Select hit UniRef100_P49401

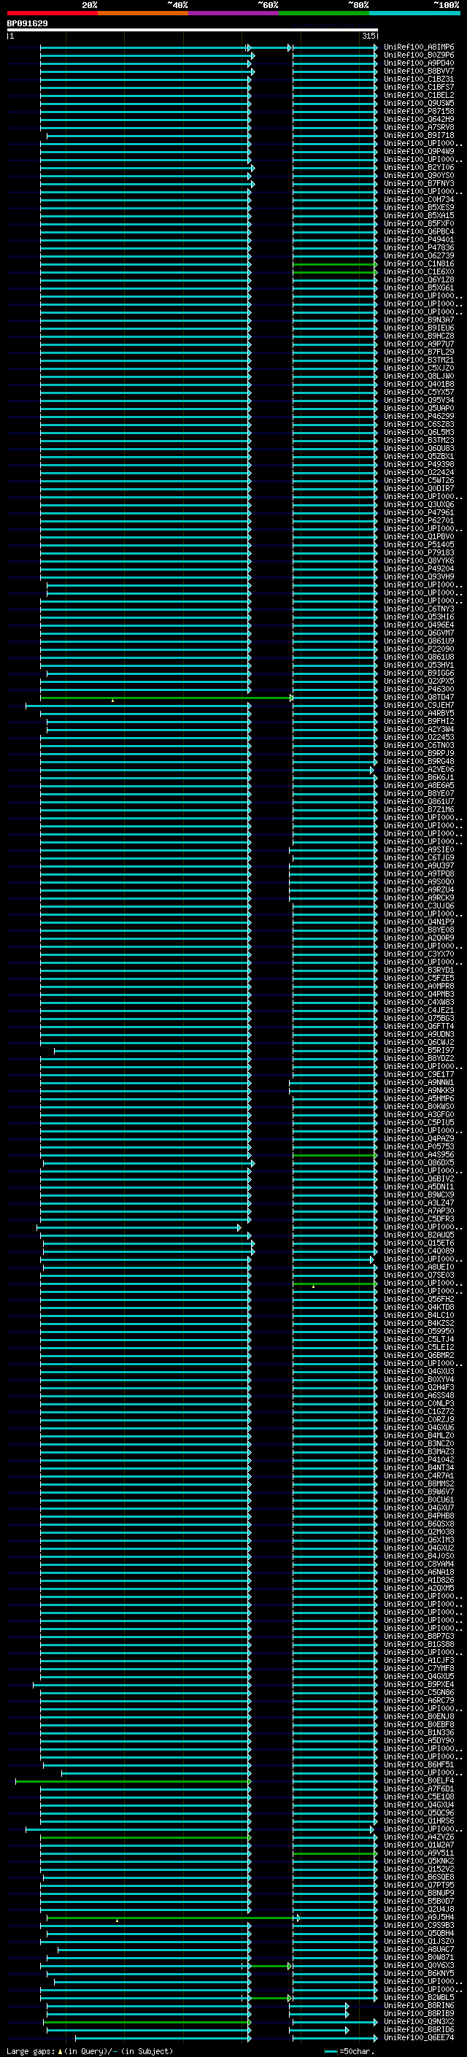coord(418,239)
